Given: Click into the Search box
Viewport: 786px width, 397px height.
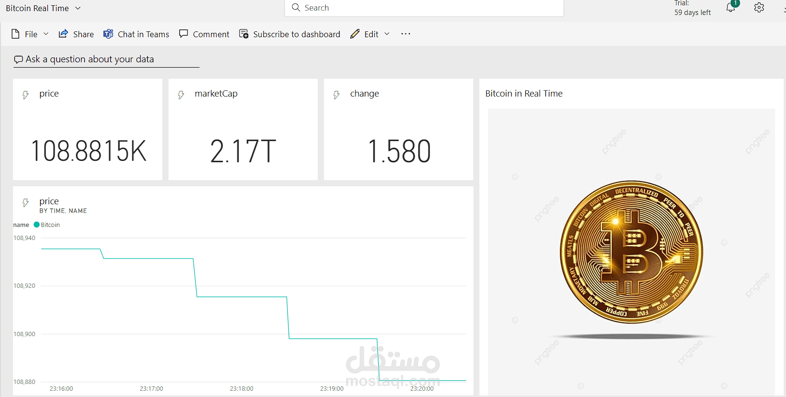Looking at the screenshot, I should click(x=424, y=8).
